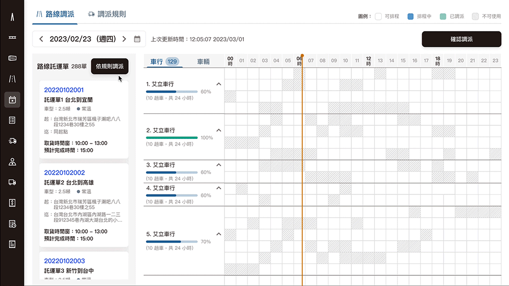Screen dimensions: 509x286
Task: Click the date text 2023/02/23 (週四)
Action: [x=83, y=39]
